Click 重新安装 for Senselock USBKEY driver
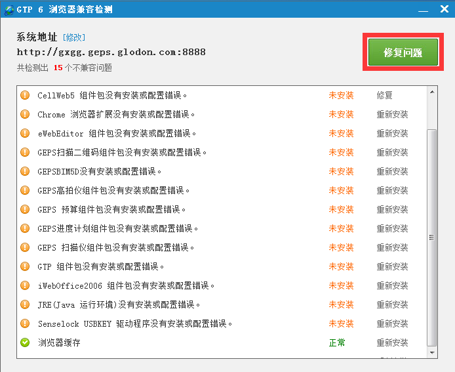455x372 pixels. pos(392,323)
